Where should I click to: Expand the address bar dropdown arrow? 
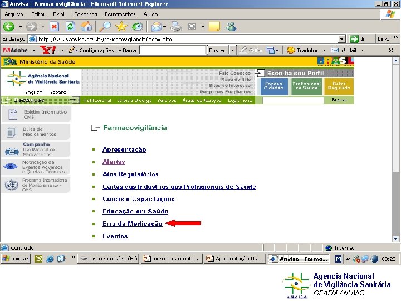(x=341, y=39)
